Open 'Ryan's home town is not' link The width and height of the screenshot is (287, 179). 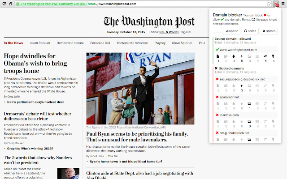126,162
